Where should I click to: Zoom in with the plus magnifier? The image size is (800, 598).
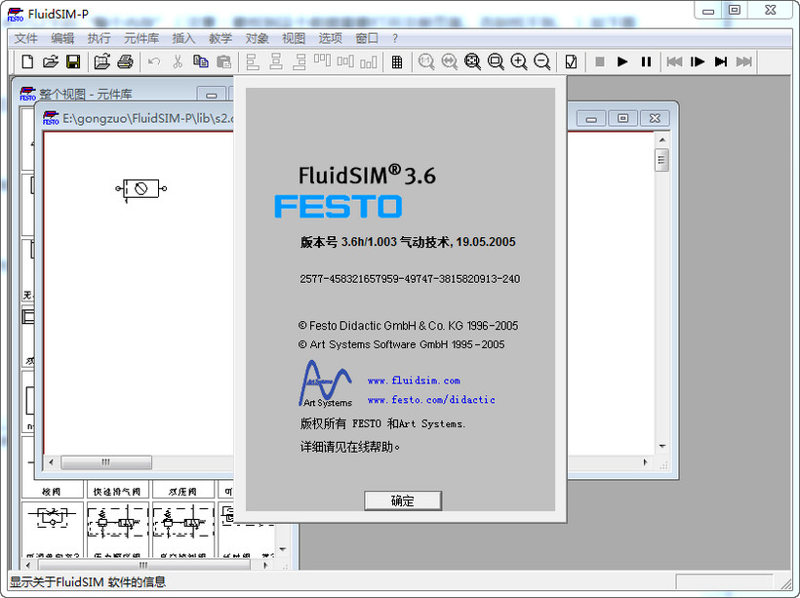(x=519, y=62)
